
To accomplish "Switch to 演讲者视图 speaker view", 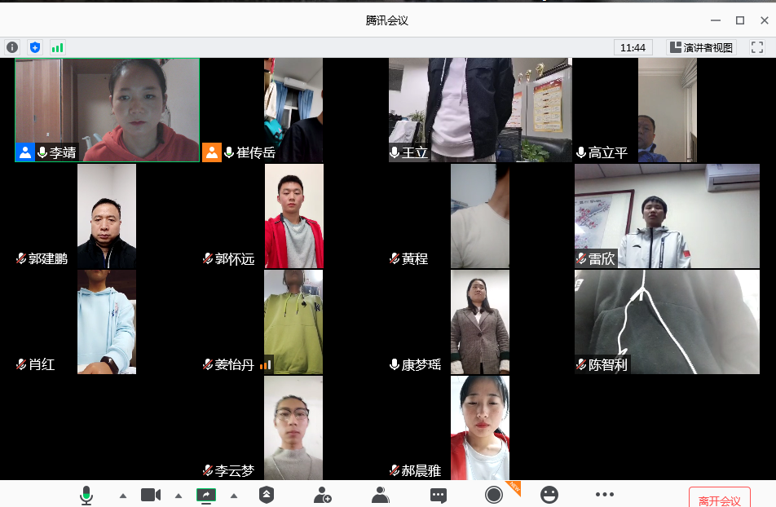I will click(x=702, y=47).
